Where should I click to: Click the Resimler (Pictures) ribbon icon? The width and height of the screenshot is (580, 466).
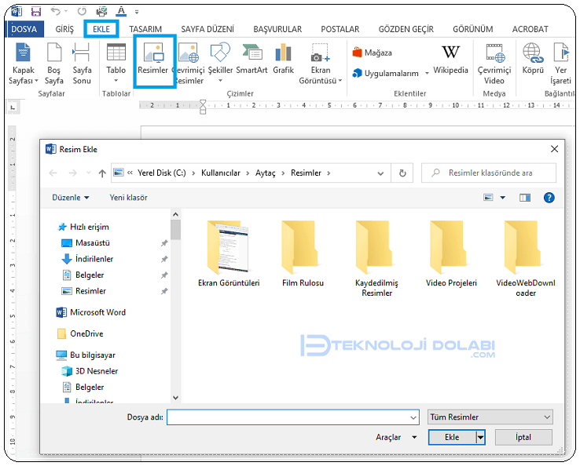tap(154, 60)
